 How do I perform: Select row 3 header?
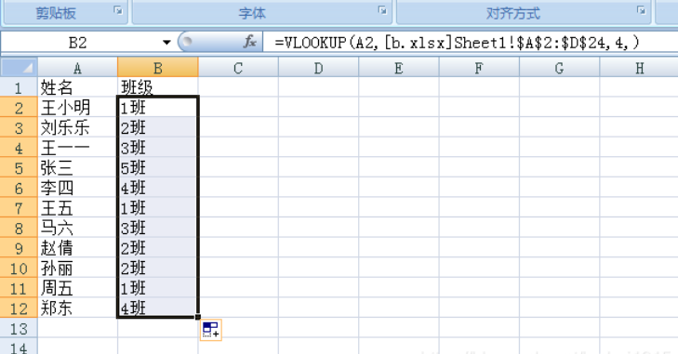click(19, 127)
